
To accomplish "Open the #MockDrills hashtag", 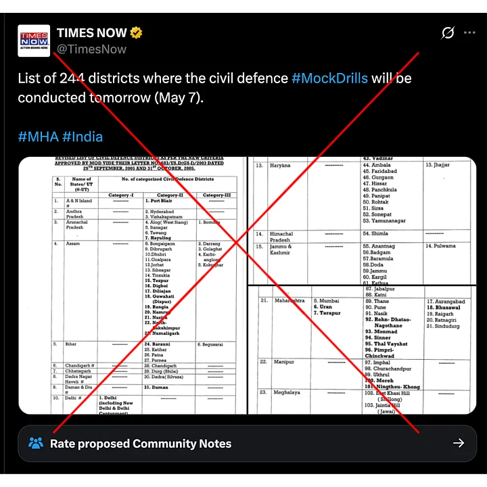I will (329, 78).
